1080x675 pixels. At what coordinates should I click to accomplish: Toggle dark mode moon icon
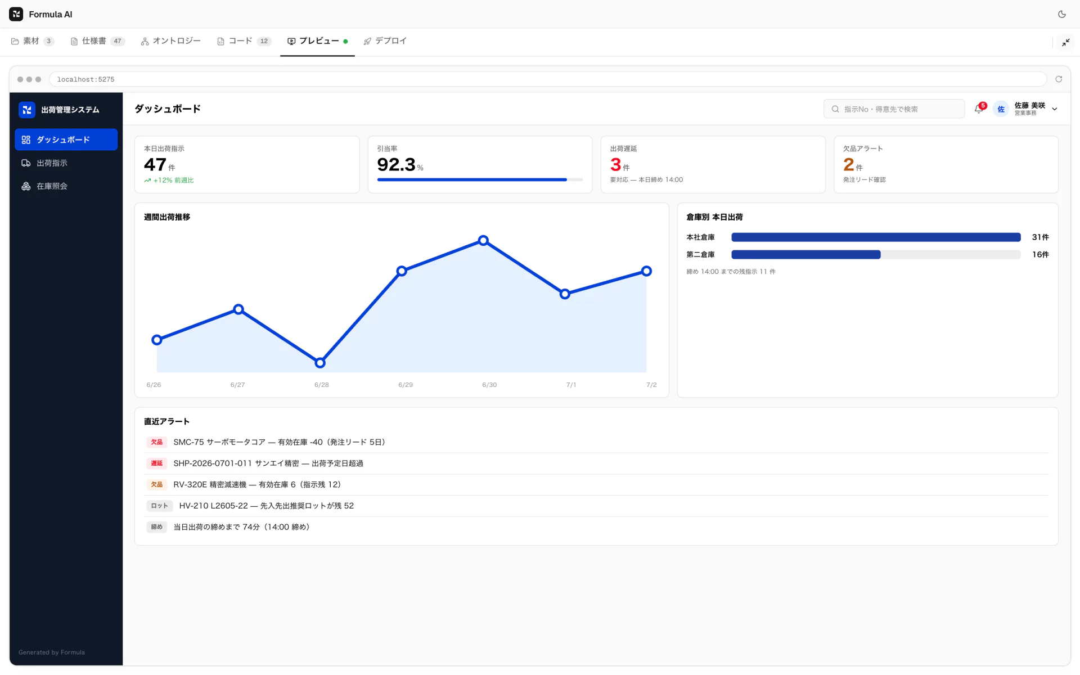click(x=1061, y=14)
